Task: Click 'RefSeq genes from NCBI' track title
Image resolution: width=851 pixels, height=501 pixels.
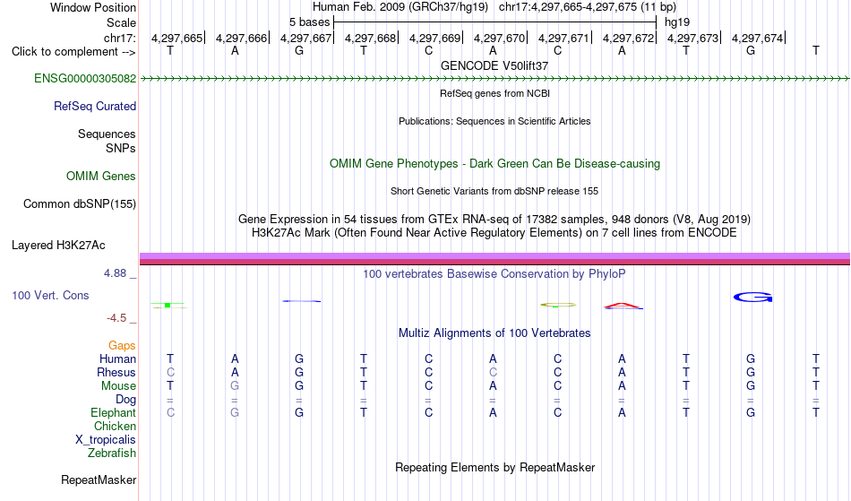Action: [495, 93]
